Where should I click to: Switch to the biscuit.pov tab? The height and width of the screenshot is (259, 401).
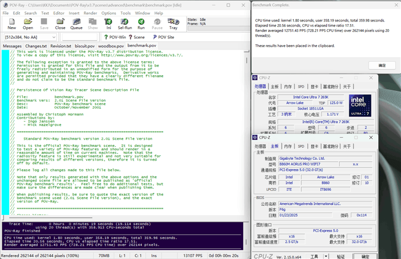[85, 46]
